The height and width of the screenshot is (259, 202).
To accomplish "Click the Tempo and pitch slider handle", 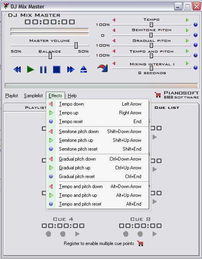I will [x=151, y=56].
